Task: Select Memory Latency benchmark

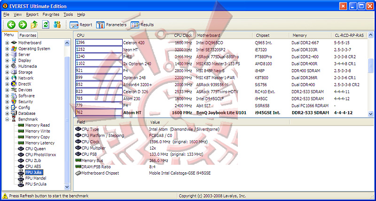Action: coord(40,143)
